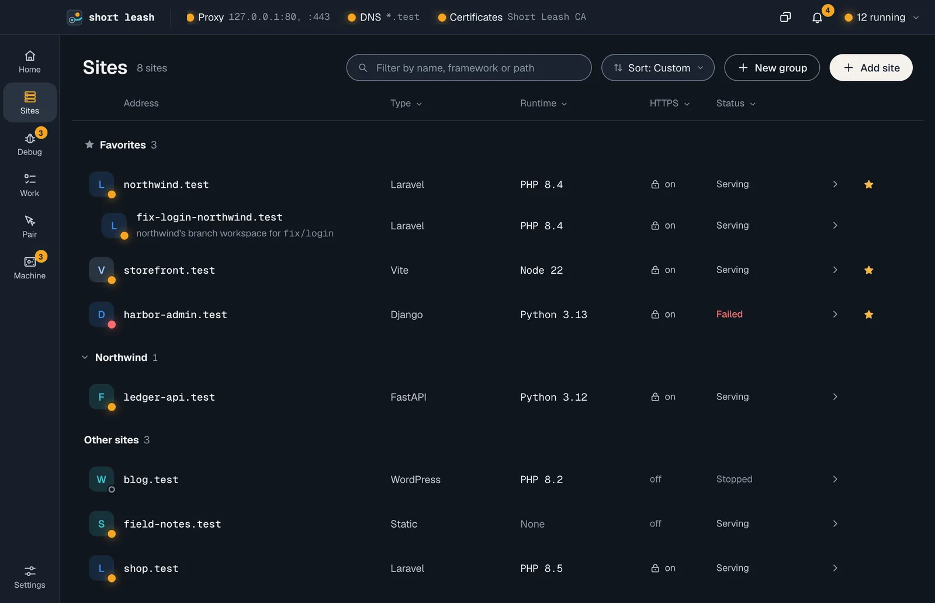Click the harbor-admin.test D avatar icon
The width and height of the screenshot is (935, 603).
(x=101, y=315)
